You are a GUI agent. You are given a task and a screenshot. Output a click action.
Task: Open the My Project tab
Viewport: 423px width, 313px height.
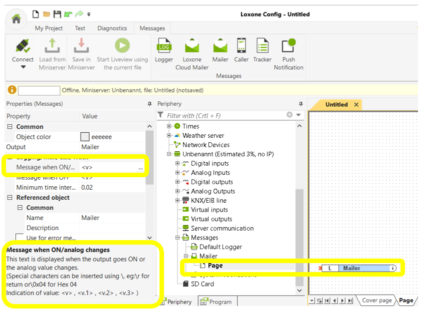[x=49, y=28]
